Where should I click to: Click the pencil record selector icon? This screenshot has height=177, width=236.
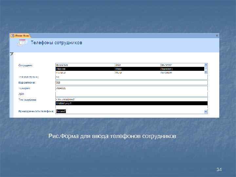(x=12, y=54)
